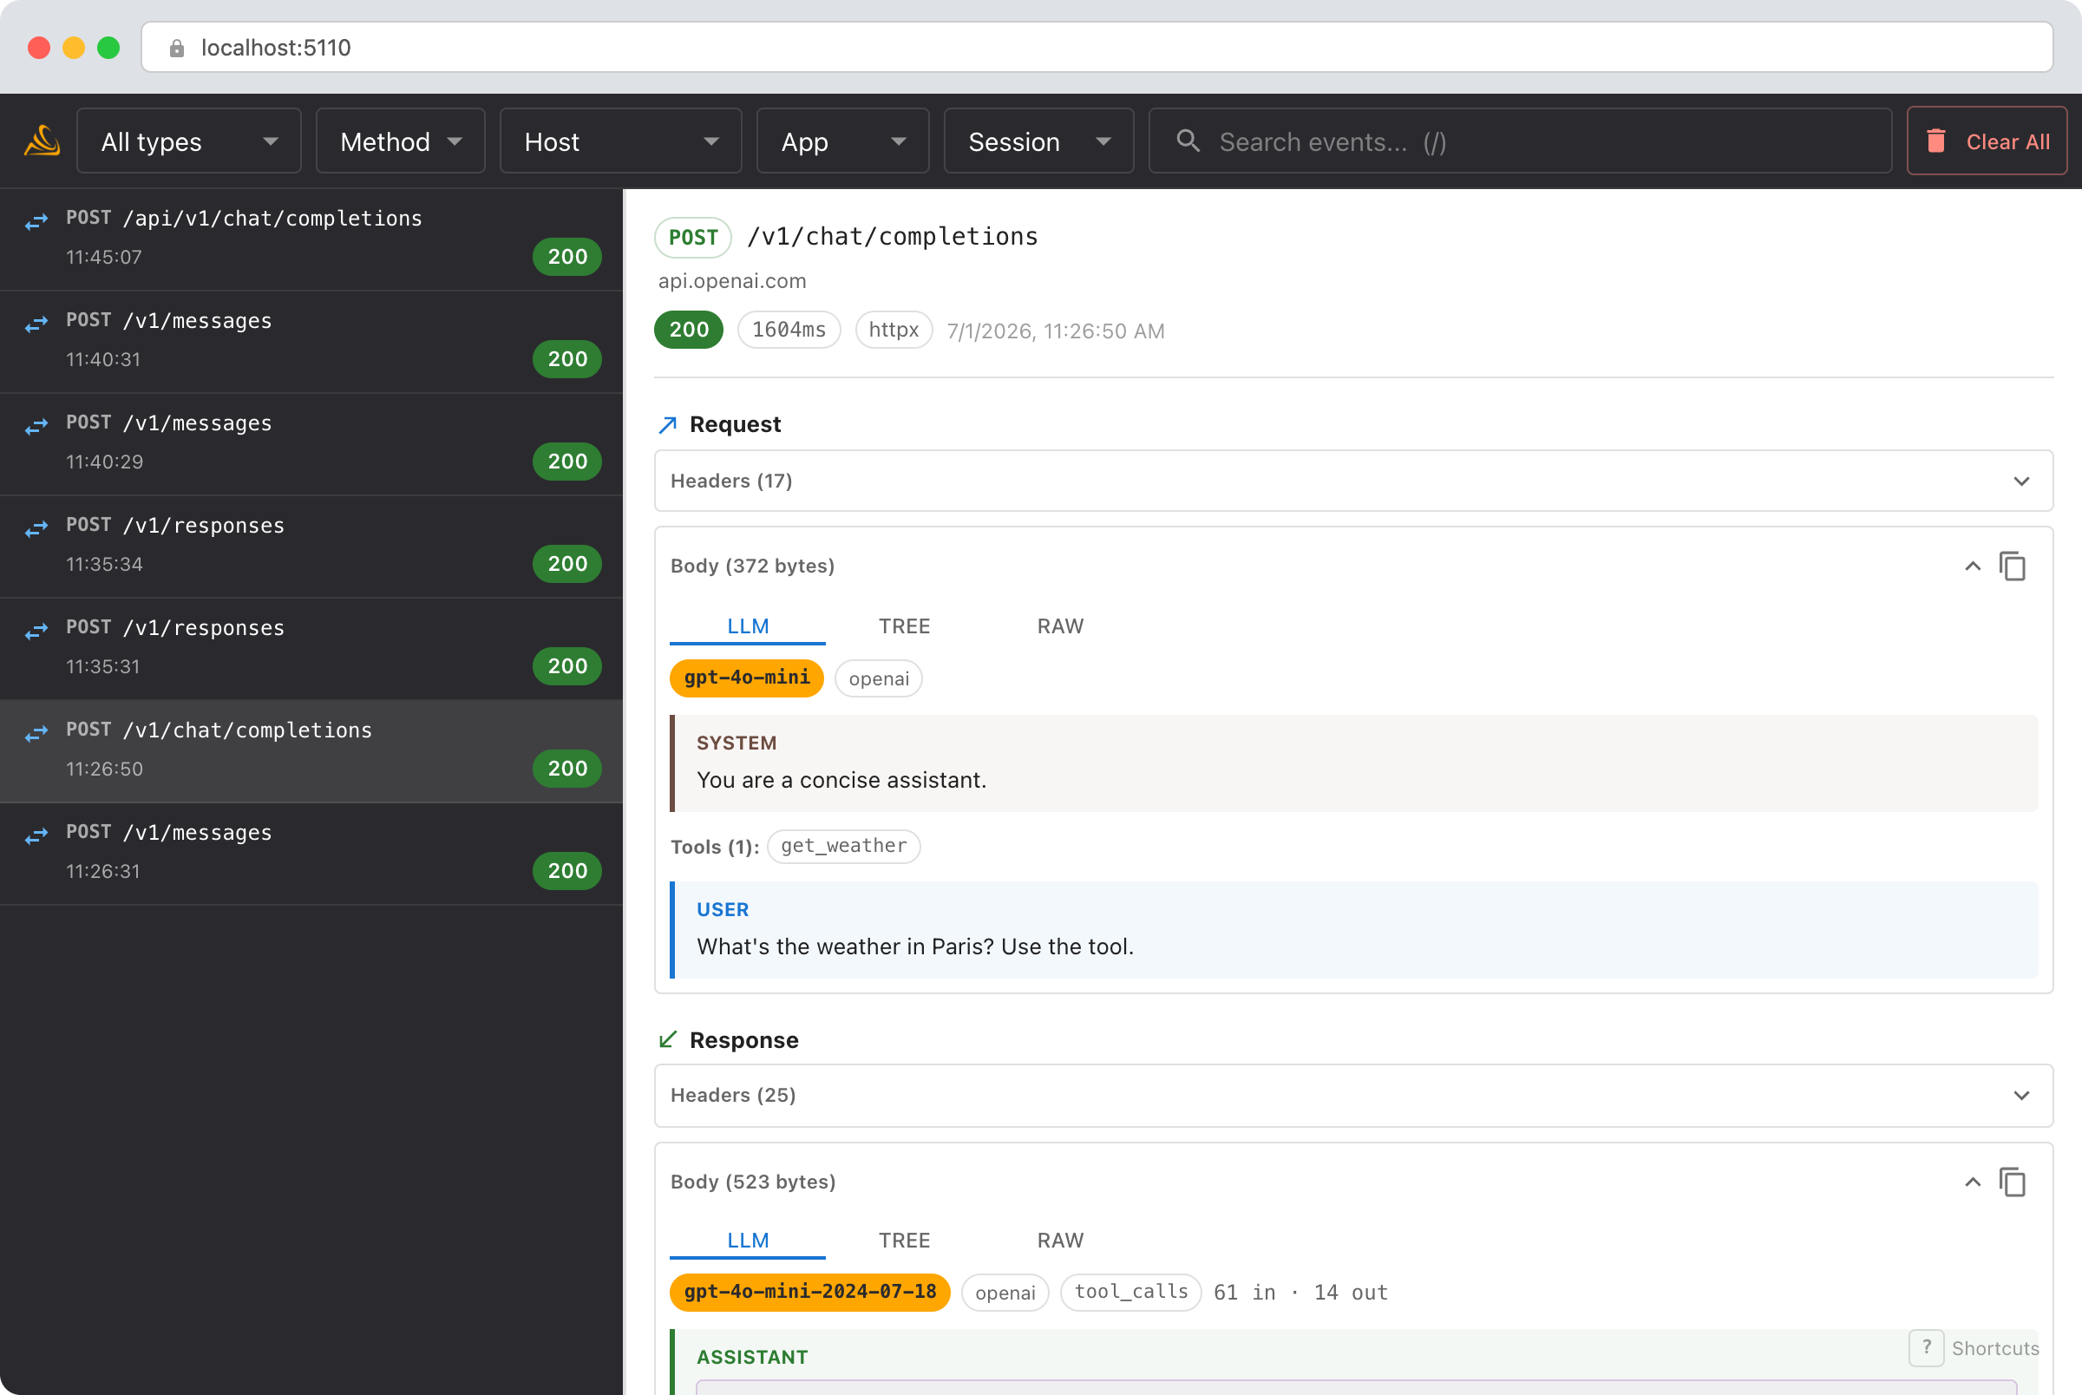Switch to TREE tab in response body
2082x1395 pixels.
point(904,1241)
